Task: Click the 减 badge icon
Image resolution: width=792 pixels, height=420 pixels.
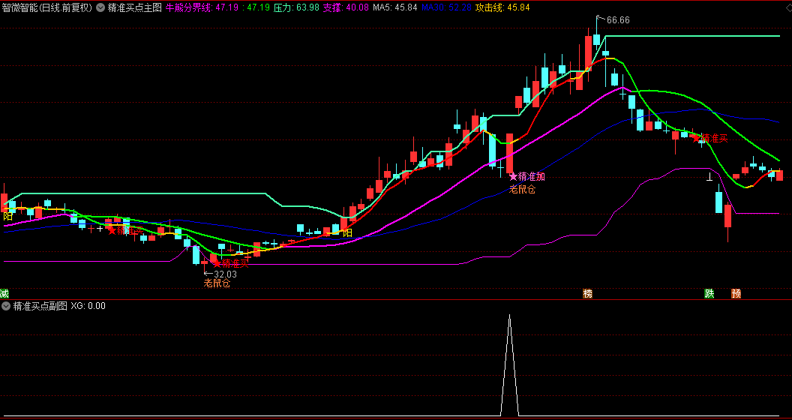Action: [4, 293]
